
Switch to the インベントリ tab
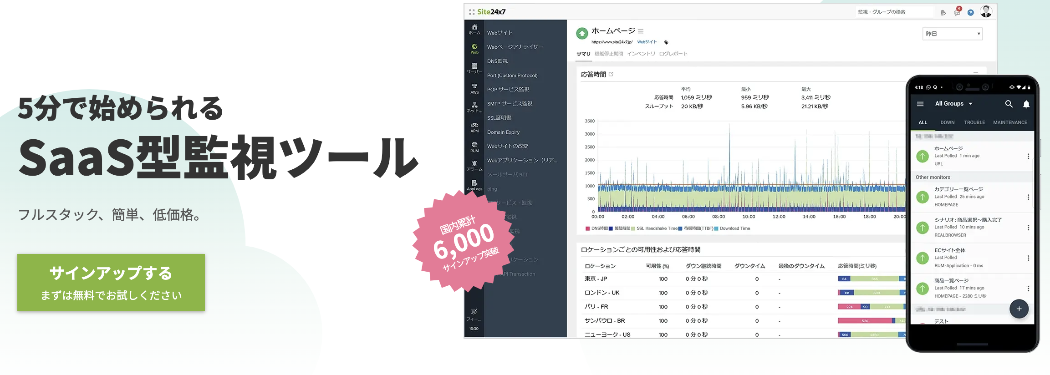click(x=641, y=54)
